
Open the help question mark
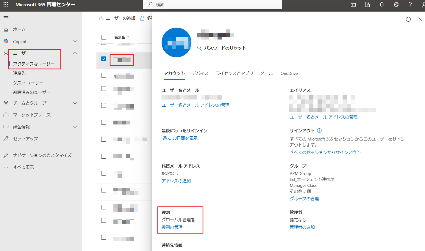[410, 4]
